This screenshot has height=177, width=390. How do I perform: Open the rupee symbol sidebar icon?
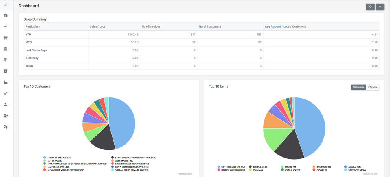[x=5, y=60]
